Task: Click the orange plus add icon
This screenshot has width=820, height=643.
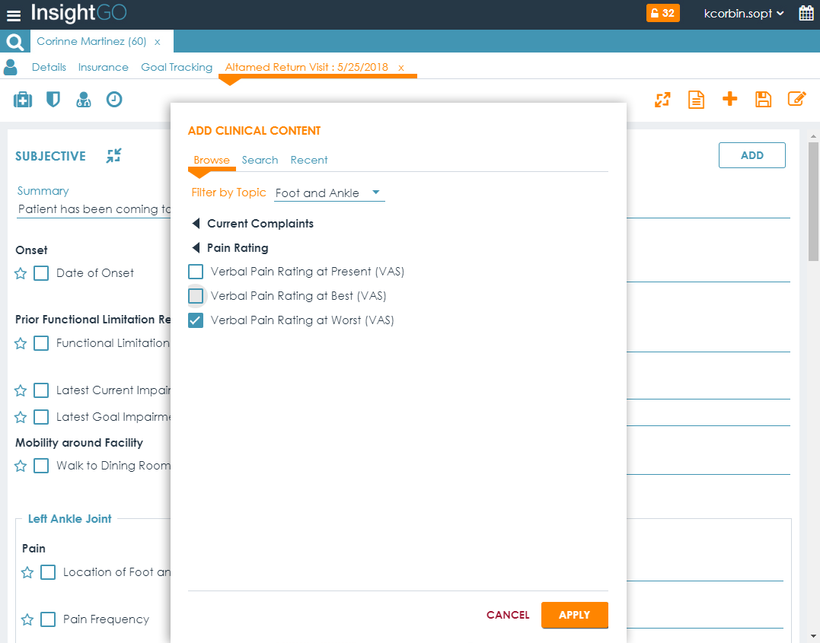Action: tap(729, 99)
